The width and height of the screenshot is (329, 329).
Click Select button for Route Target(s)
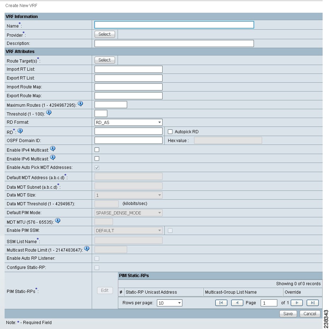tap(105, 60)
